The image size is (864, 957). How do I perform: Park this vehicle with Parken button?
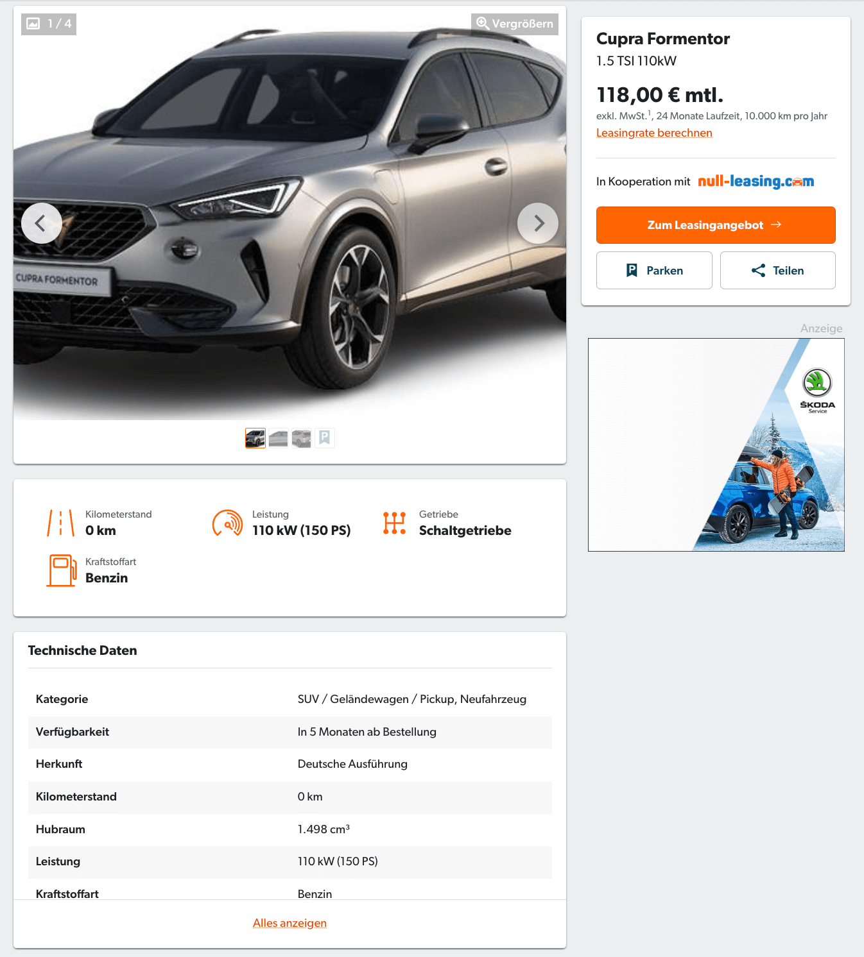tap(654, 271)
